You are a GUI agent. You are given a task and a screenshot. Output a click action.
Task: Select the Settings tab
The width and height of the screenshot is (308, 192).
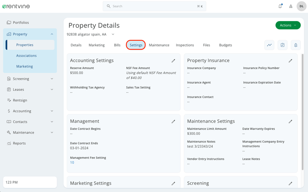click(x=136, y=45)
